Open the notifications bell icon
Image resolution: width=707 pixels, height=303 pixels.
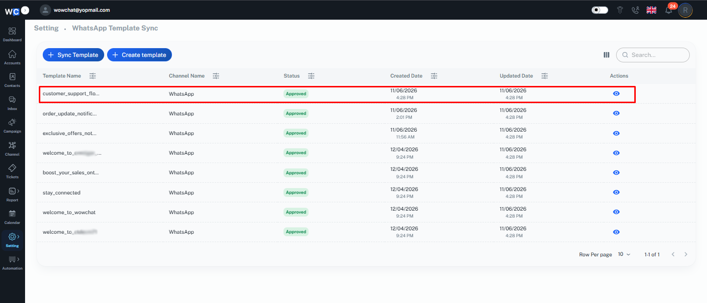pyautogui.click(x=668, y=10)
